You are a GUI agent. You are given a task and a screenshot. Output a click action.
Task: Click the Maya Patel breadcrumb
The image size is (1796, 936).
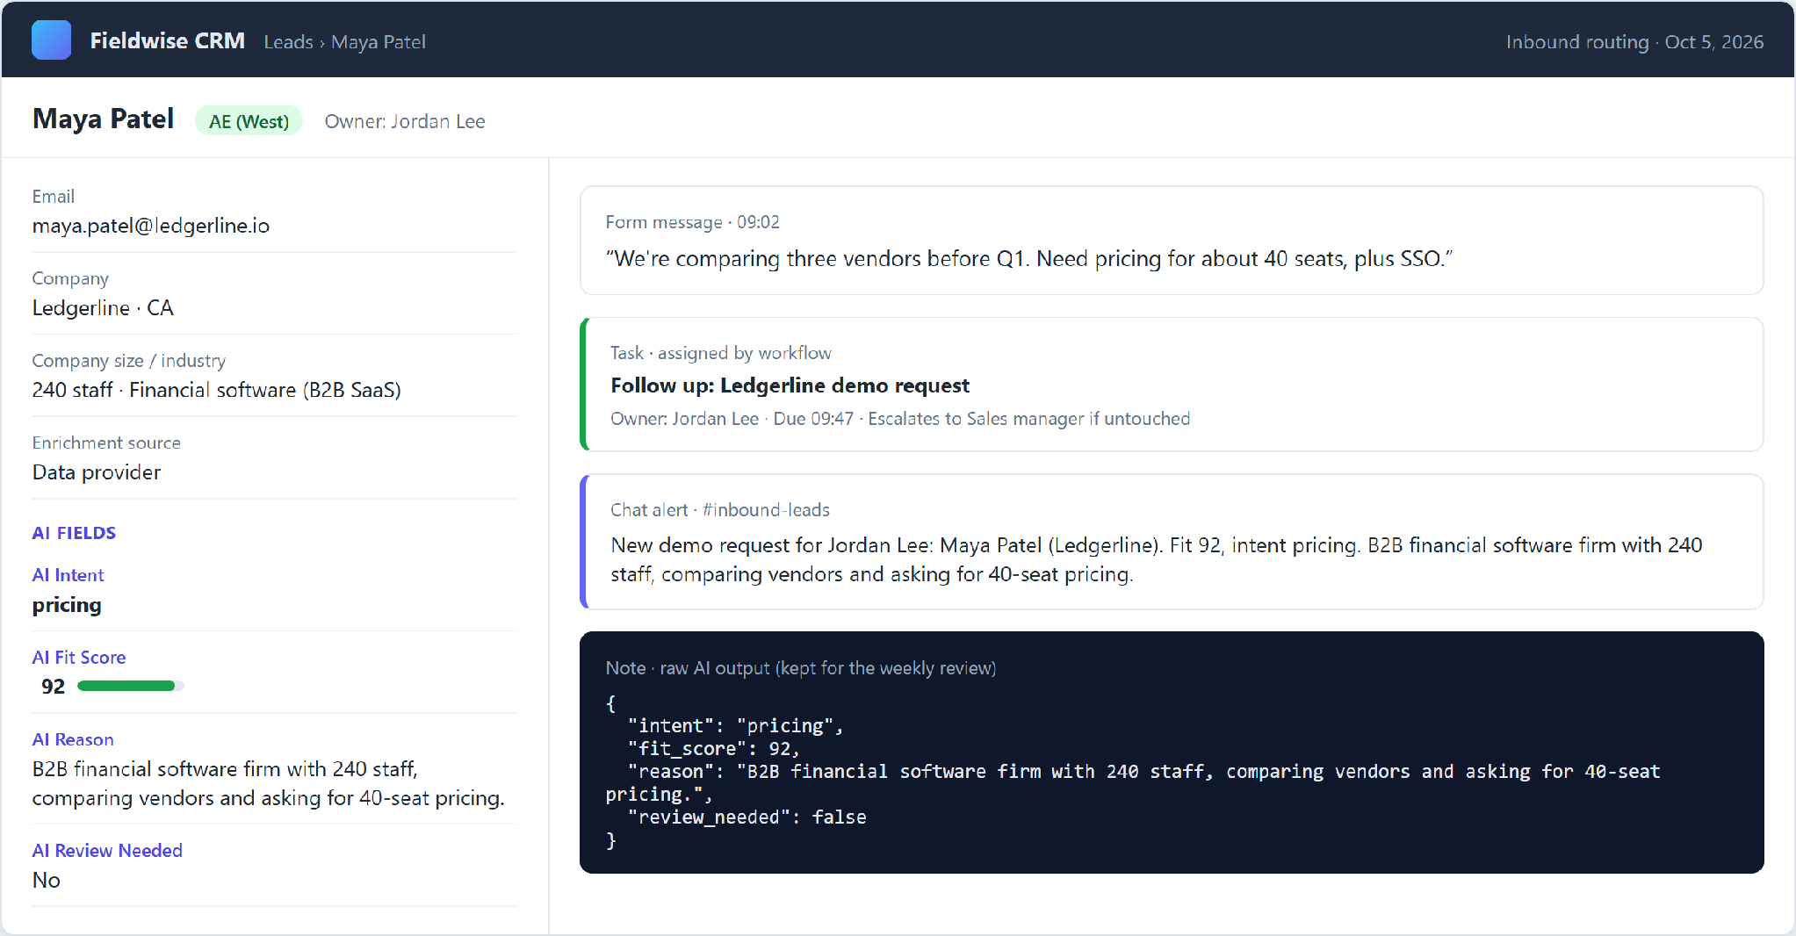coord(378,42)
